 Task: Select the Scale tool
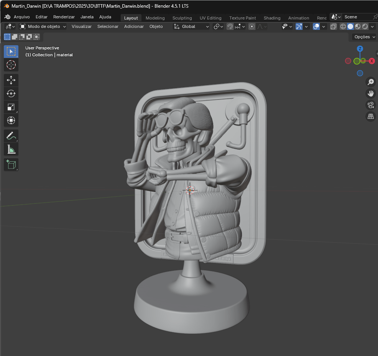point(11,107)
